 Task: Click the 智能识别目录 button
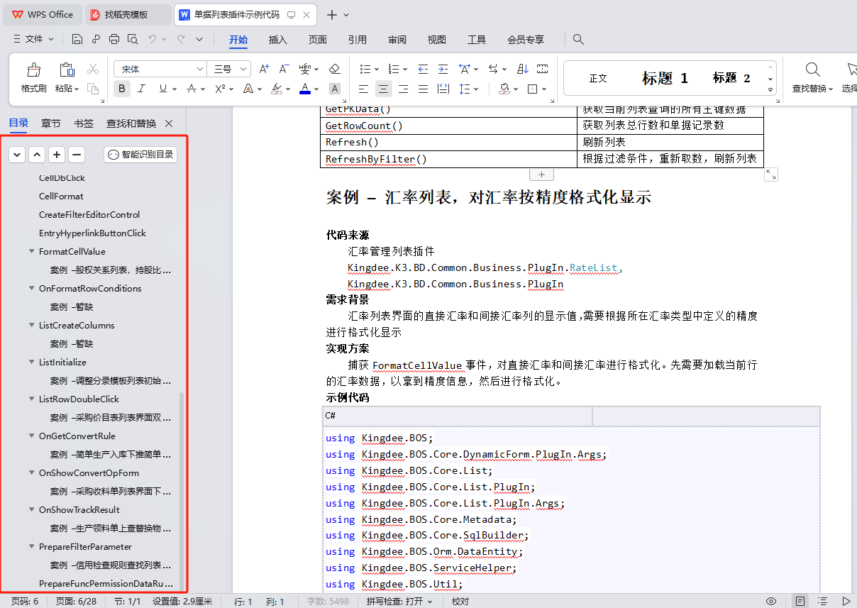click(x=140, y=155)
